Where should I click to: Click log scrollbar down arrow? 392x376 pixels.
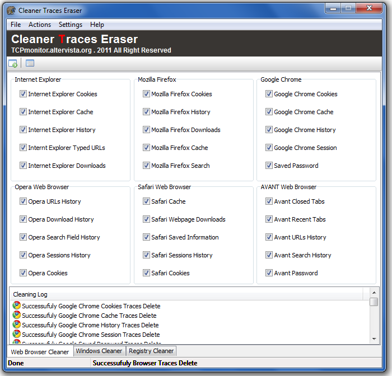374,339
